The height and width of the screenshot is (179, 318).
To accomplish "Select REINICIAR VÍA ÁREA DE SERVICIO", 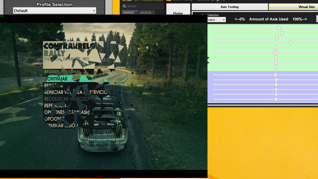I will point(76,92).
